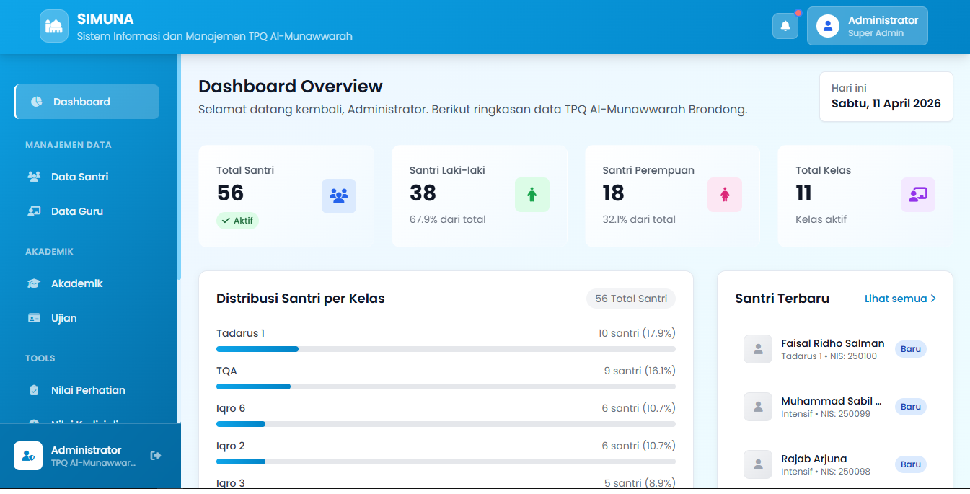
Task: Click Faisal Ridho Salman's avatar icon
Action: coord(757,349)
